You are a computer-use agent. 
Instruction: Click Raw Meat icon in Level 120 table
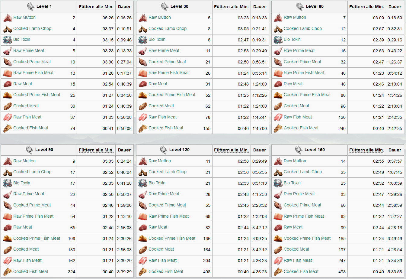pos(143,228)
